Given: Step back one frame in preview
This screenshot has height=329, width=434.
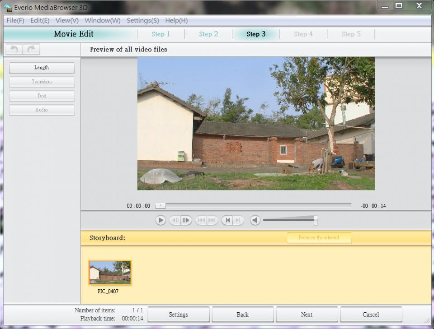Looking at the screenshot, I should [175, 220].
